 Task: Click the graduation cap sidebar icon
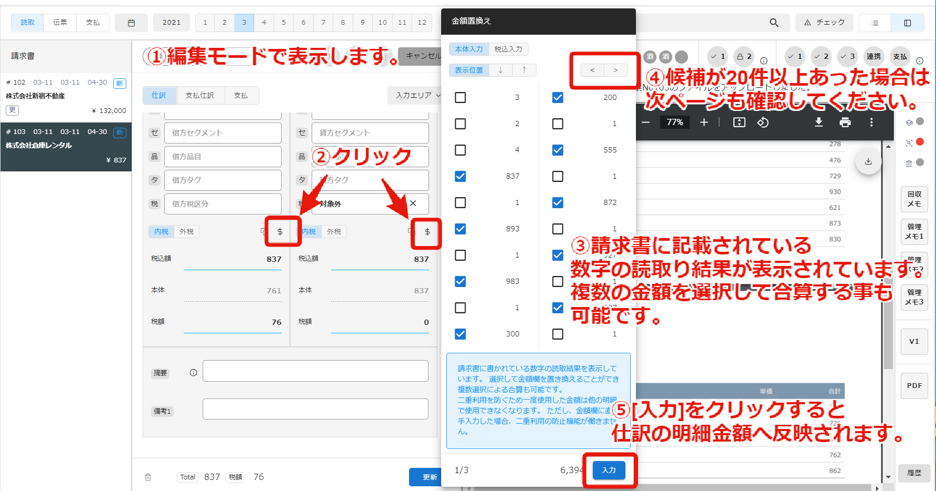tap(909, 122)
